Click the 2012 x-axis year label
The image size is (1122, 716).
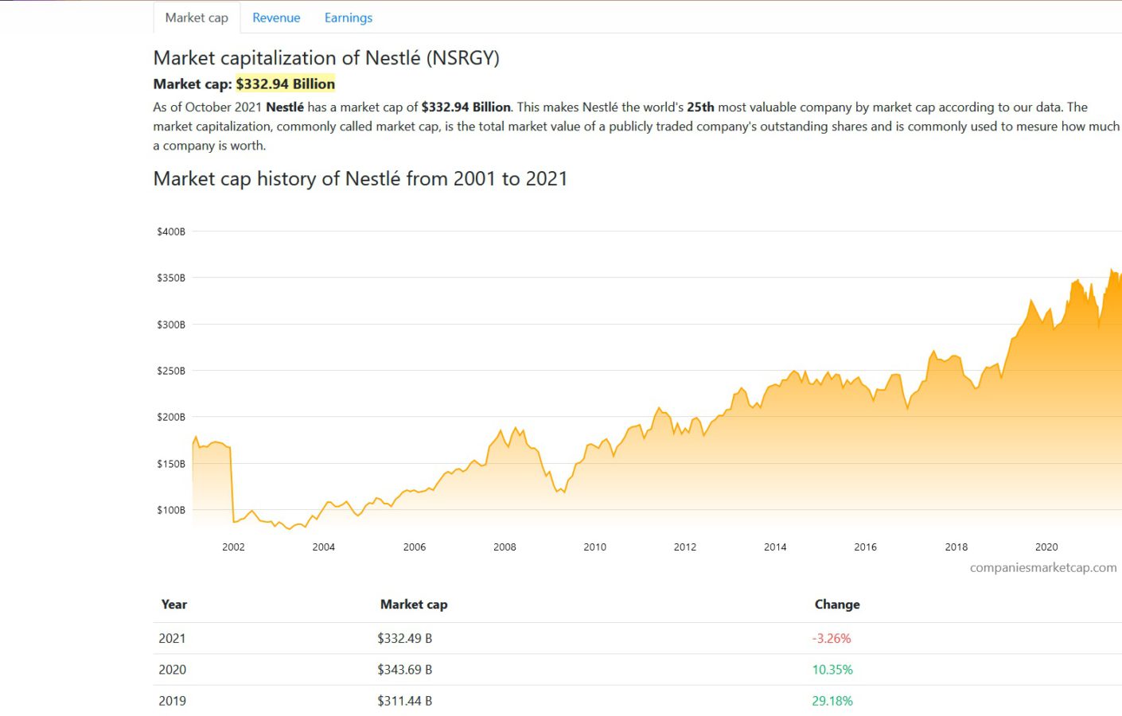point(685,547)
